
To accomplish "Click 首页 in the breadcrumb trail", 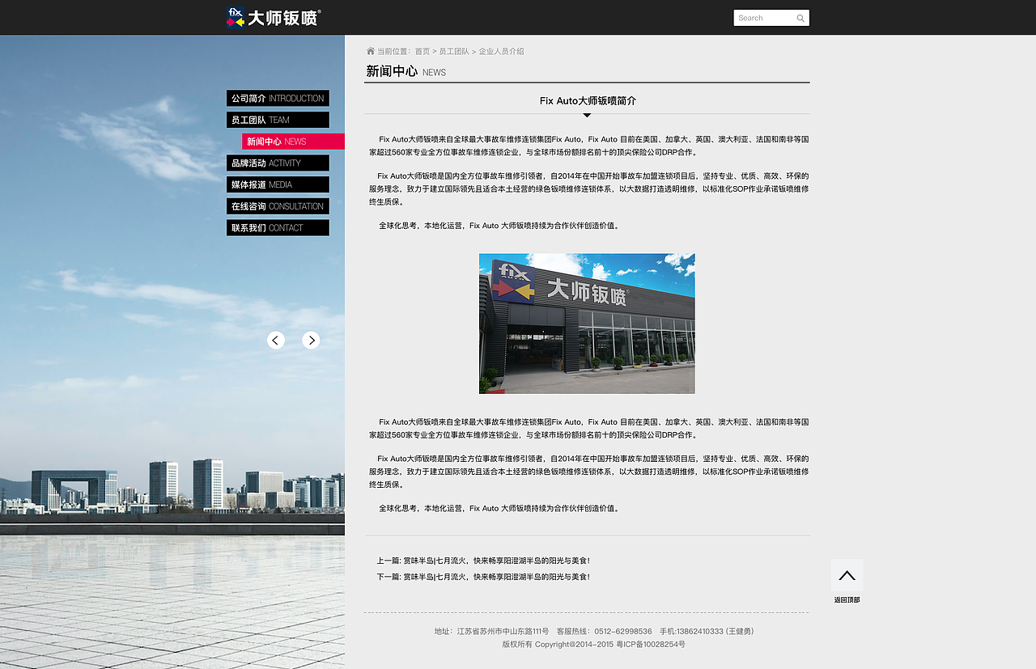I will coord(422,50).
